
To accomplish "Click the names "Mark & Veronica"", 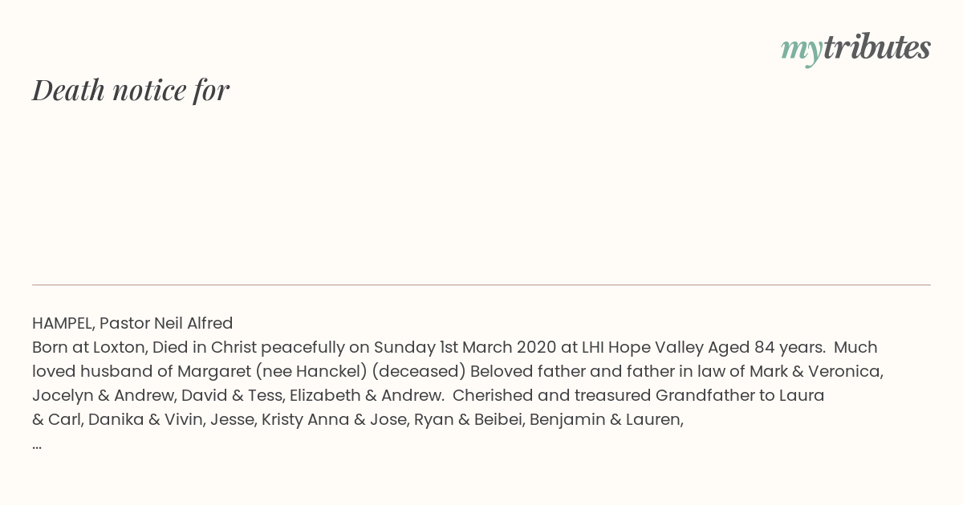I will pos(815,371).
